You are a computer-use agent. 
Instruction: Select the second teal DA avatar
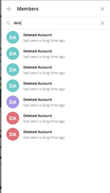point(13,53)
